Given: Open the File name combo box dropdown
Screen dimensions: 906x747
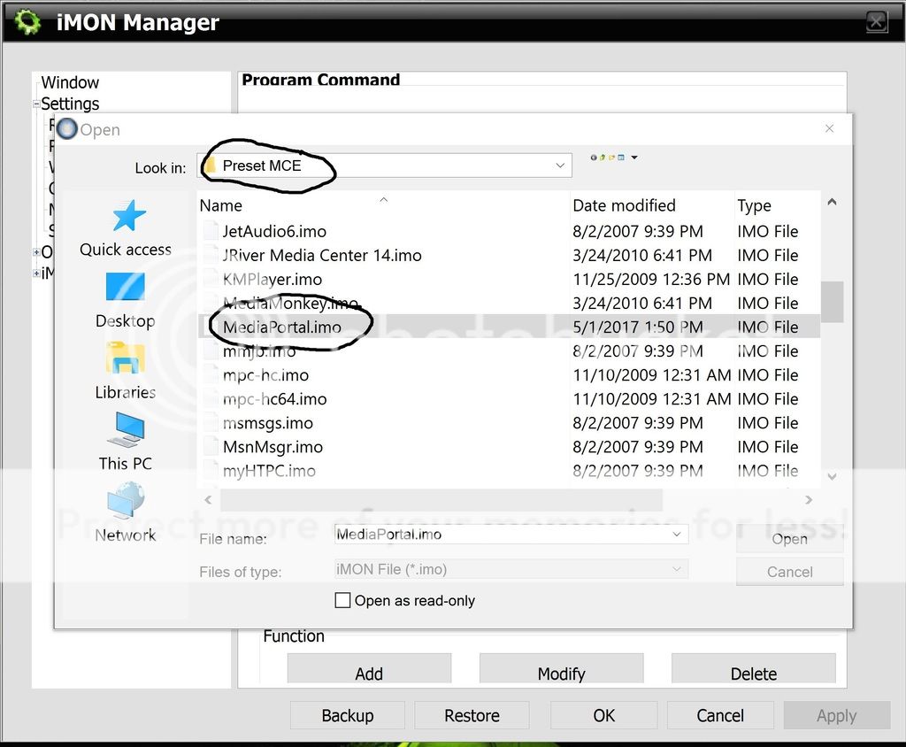Looking at the screenshot, I should [677, 535].
